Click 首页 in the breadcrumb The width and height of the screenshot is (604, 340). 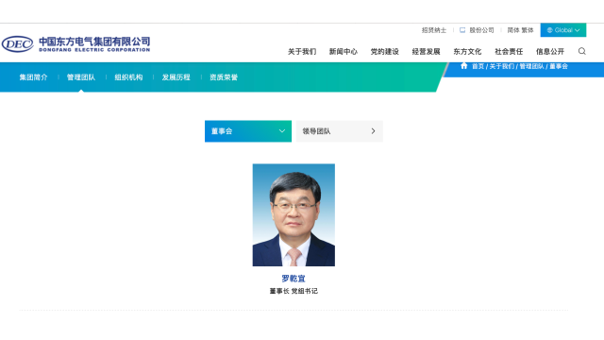pos(478,66)
